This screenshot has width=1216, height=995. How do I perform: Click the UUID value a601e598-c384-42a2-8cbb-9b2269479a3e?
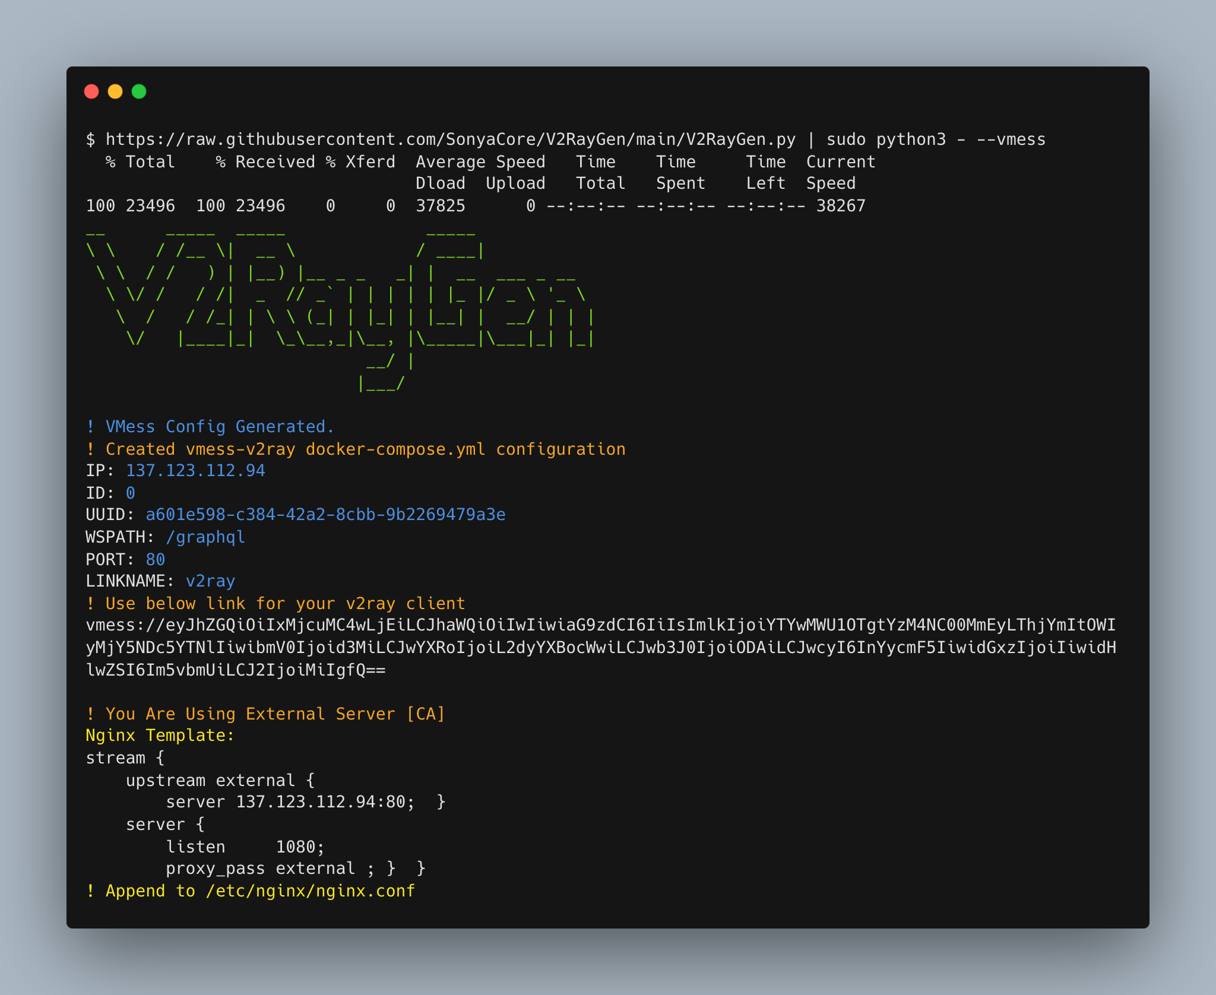[325, 515]
